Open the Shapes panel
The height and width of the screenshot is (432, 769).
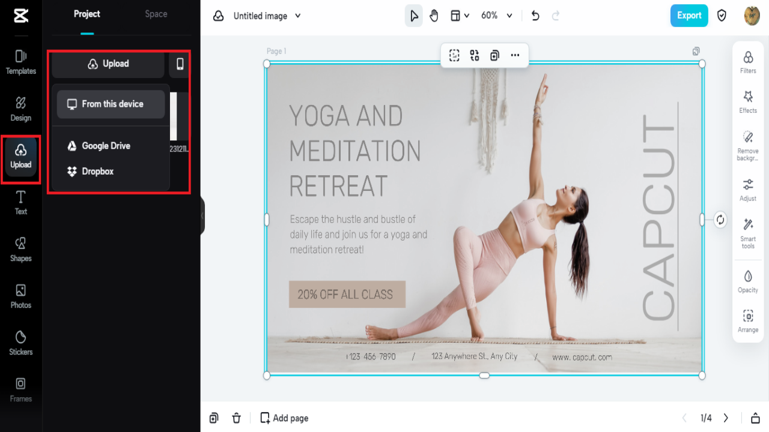coord(20,250)
